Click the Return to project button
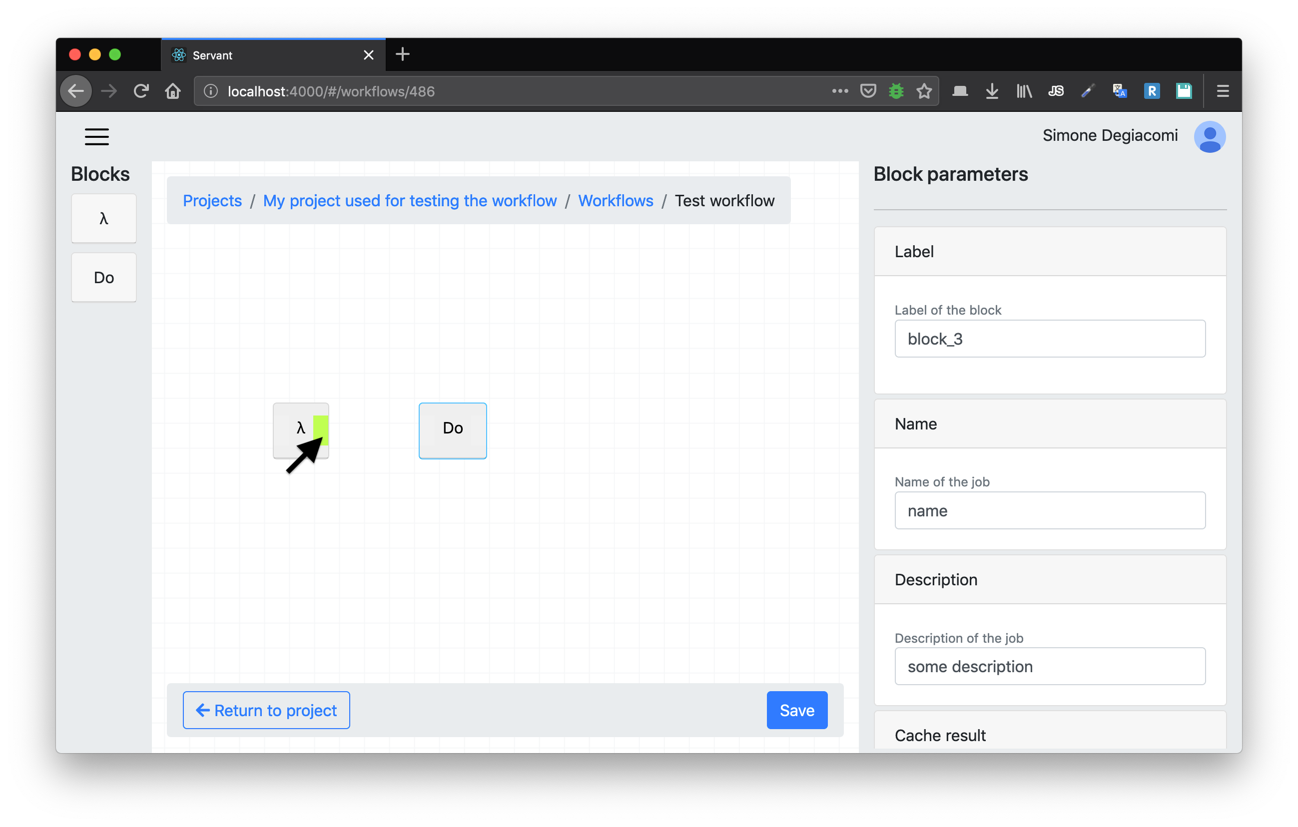The width and height of the screenshot is (1298, 827). (266, 710)
